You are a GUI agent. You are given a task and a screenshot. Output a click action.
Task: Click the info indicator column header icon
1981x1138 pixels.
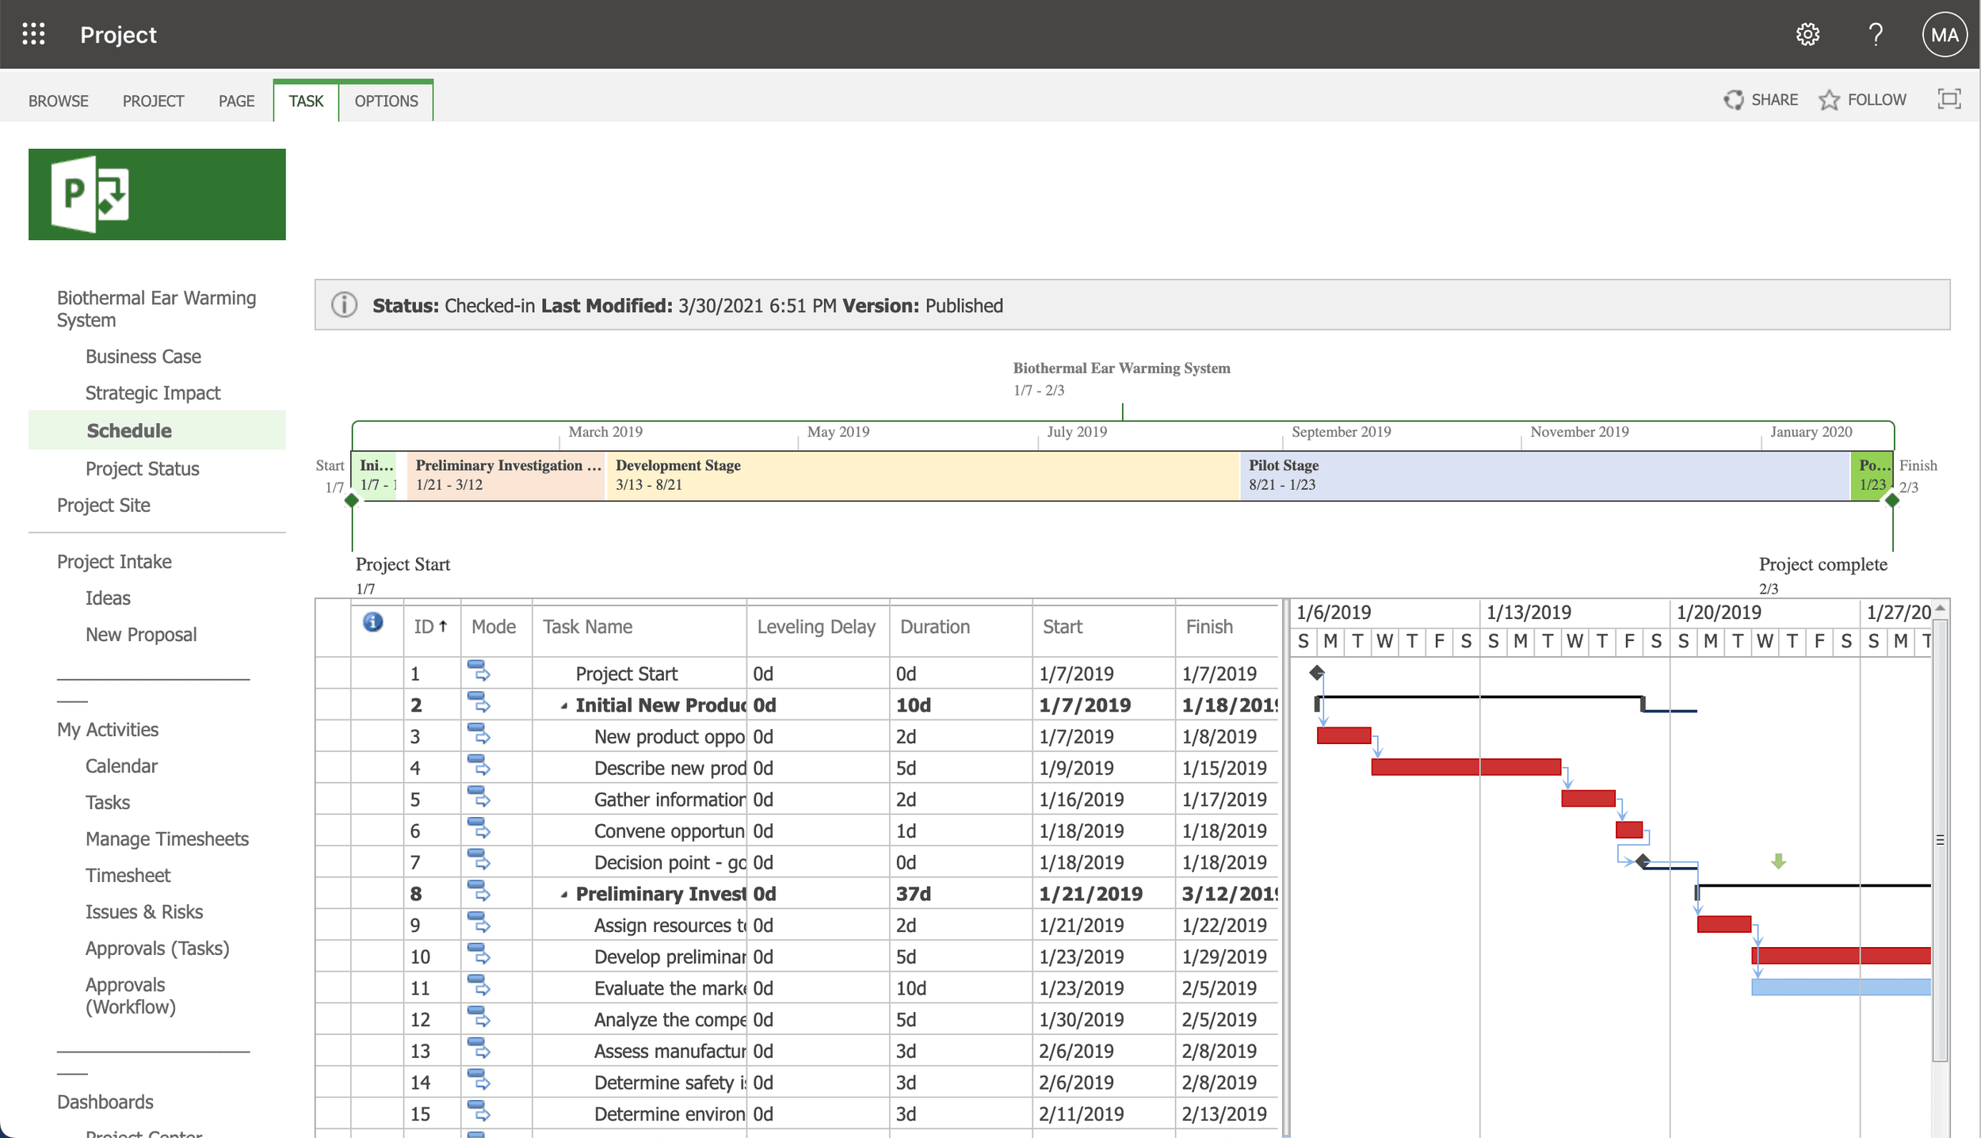[372, 623]
